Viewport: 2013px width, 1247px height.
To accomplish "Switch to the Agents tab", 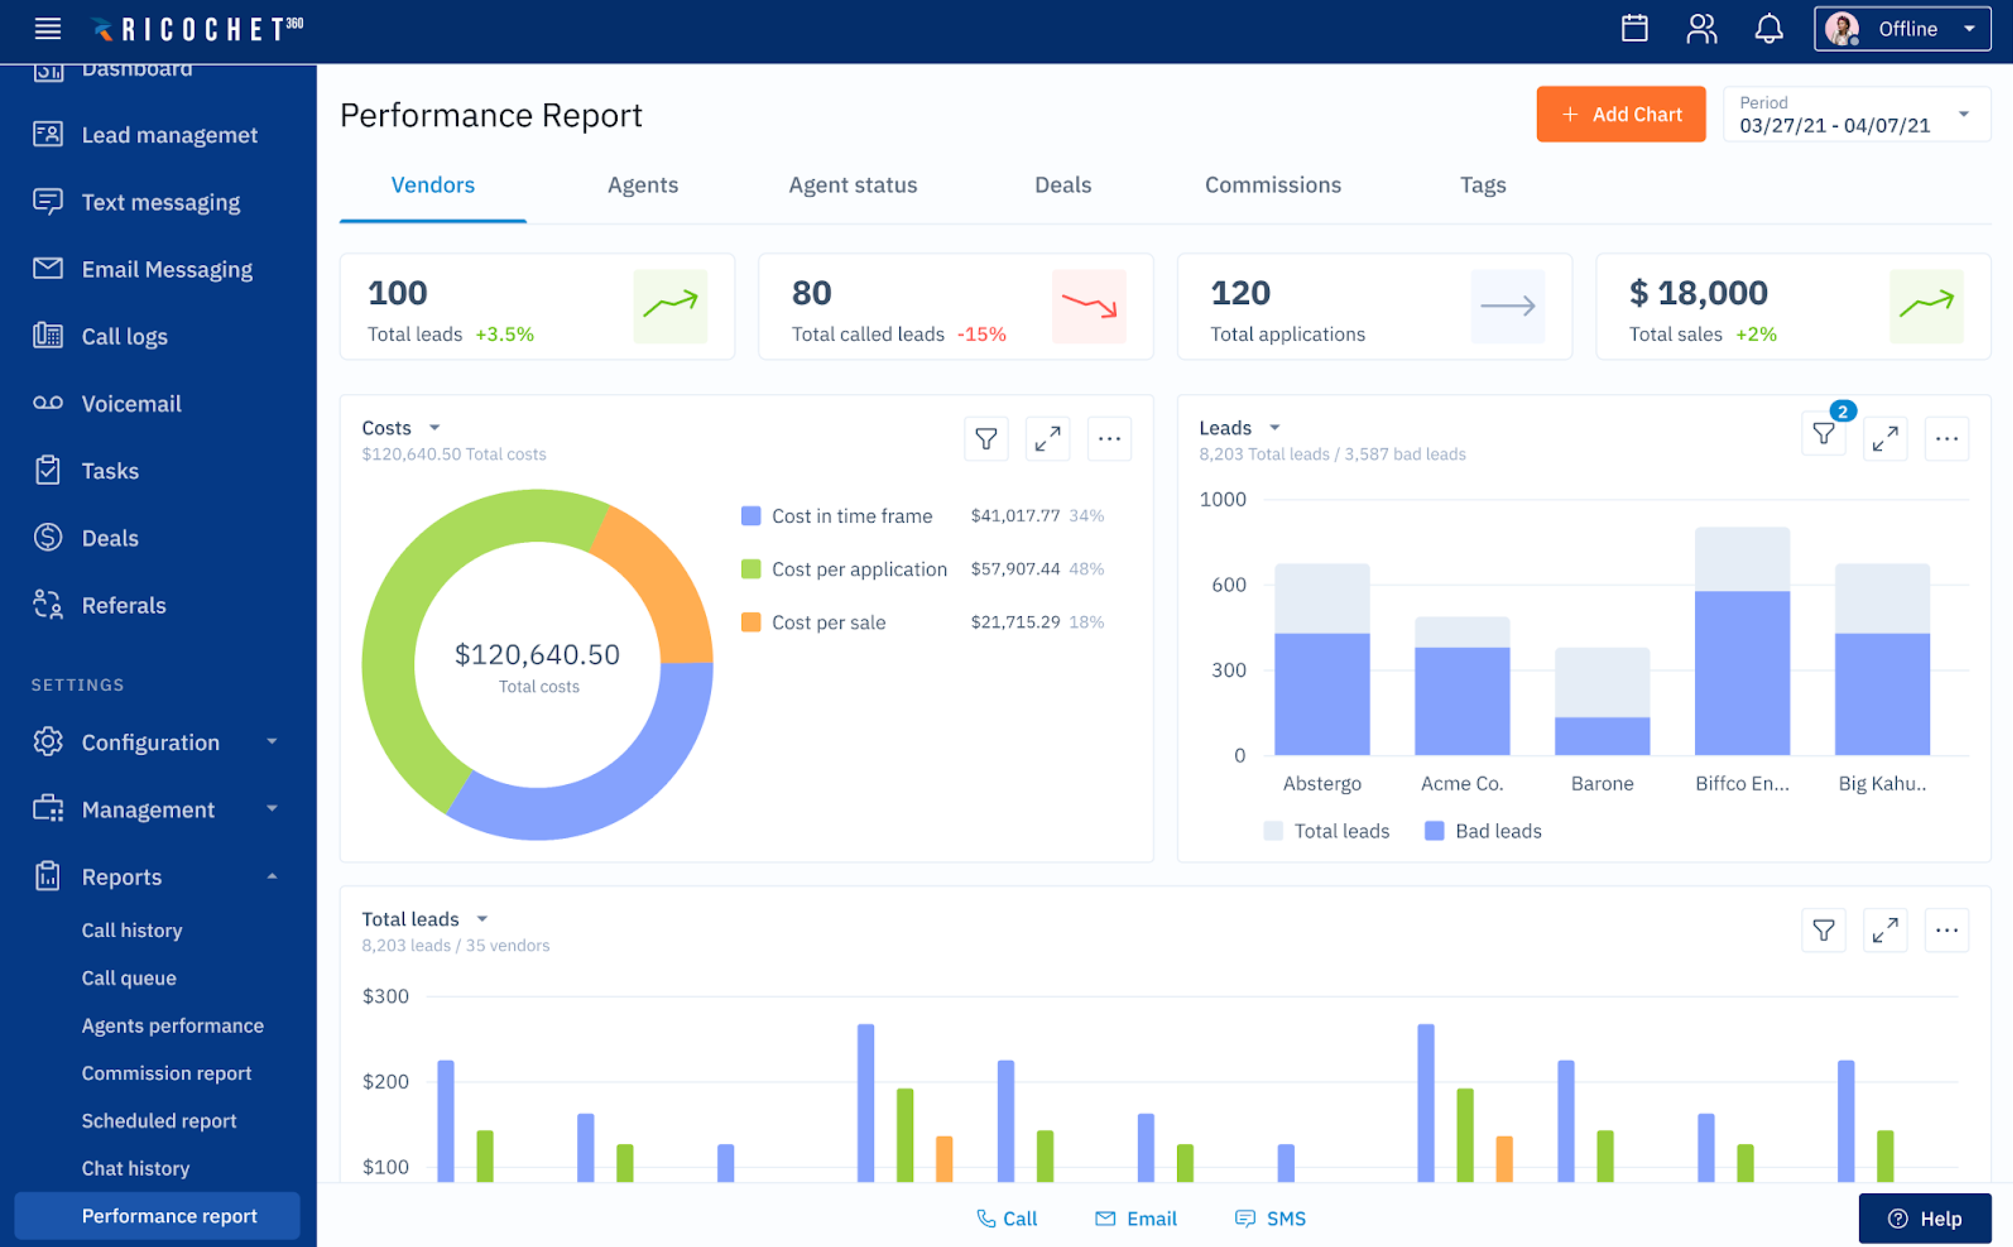I will pyautogui.click(x=642, y=185).
